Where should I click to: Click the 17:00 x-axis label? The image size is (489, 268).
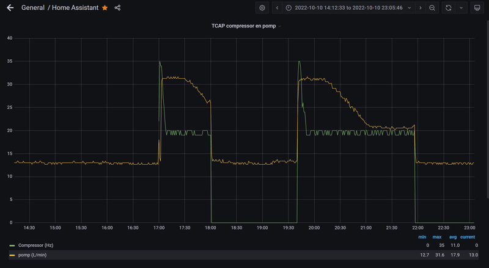pos(159,228)
